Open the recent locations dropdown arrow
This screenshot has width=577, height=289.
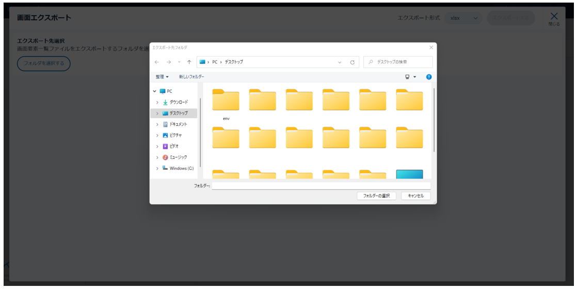(179, 62)
